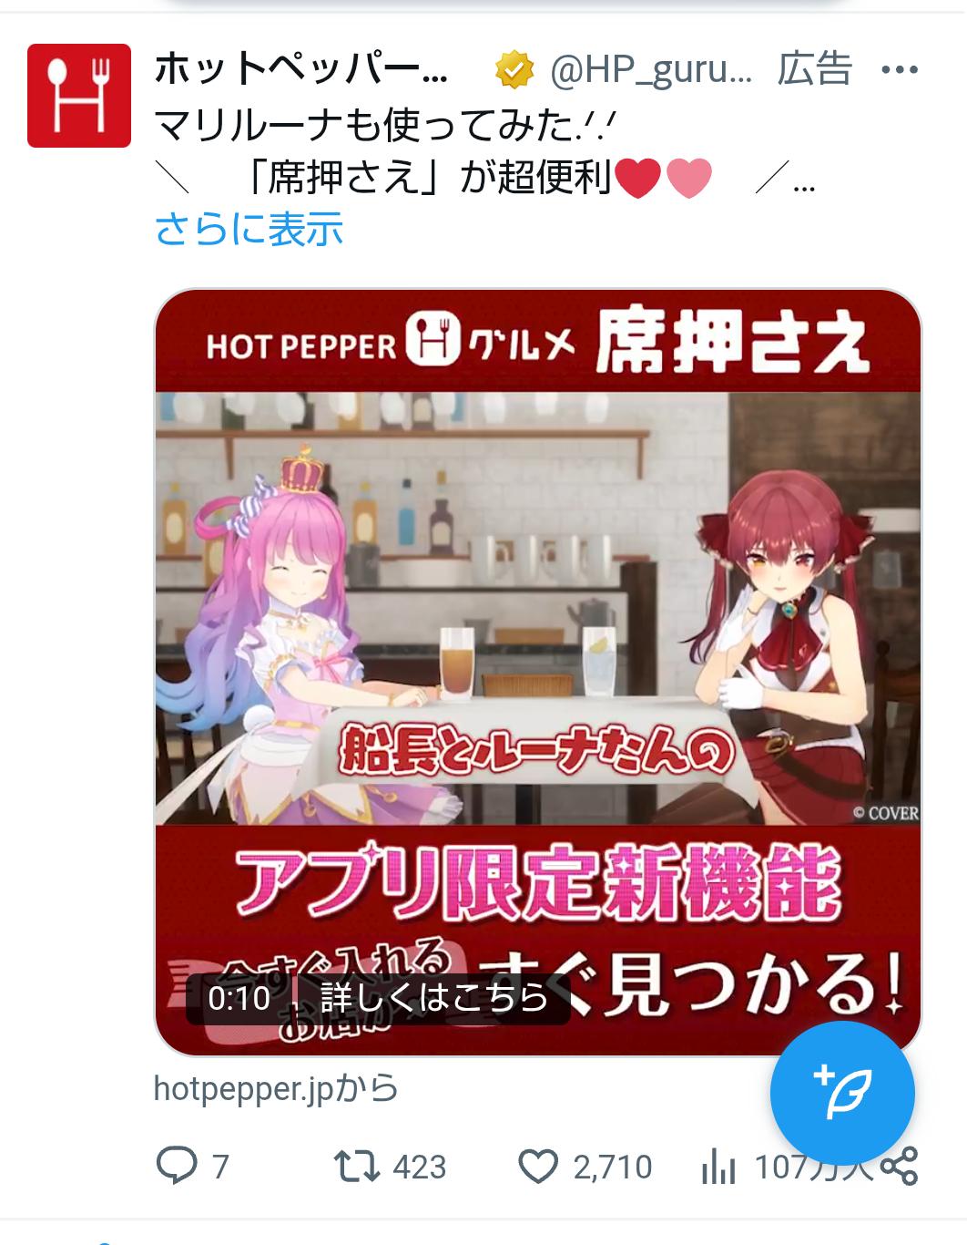Expand tweet with さらに表示

249,229
